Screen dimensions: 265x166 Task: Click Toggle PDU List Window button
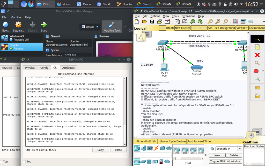225,161
